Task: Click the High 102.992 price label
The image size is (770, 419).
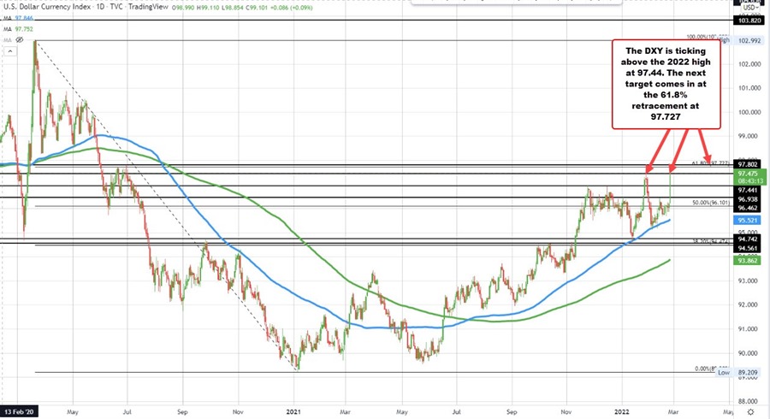Action: click(x=743, y=41)
